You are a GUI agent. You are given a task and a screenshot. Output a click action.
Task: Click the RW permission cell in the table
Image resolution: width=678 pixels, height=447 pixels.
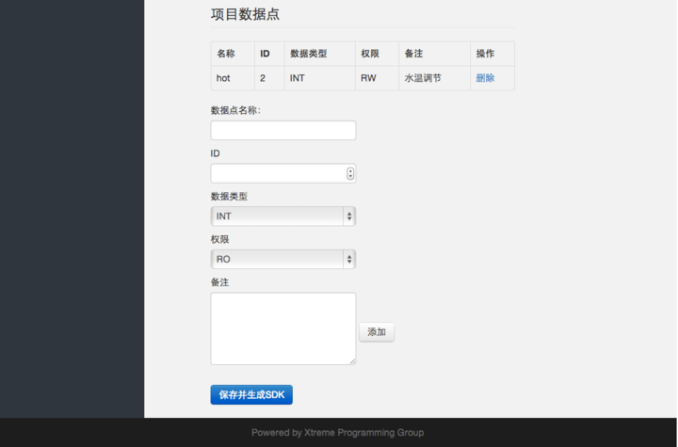368,78
